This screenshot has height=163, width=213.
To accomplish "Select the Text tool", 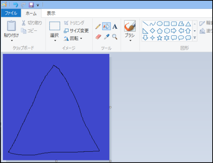I will [x=115, y=26].
